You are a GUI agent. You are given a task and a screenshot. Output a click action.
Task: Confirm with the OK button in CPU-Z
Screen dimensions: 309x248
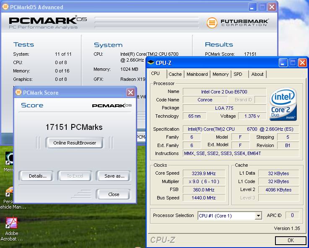[x=291, y=240]
